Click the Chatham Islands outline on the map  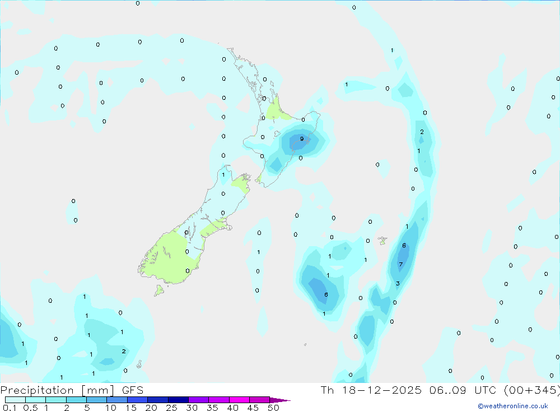pyautogui.click(x=382, y=241)
